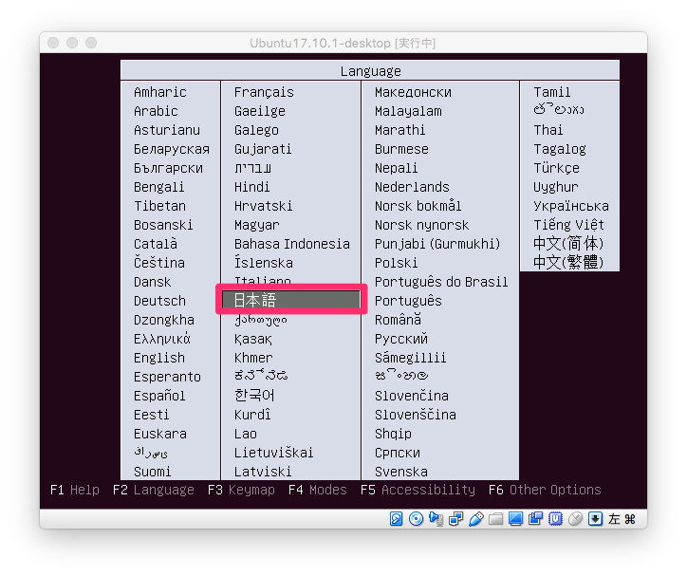Open F6 Other Options
The height and width of the screenshot is (576, 687).
tap(545, 490)
